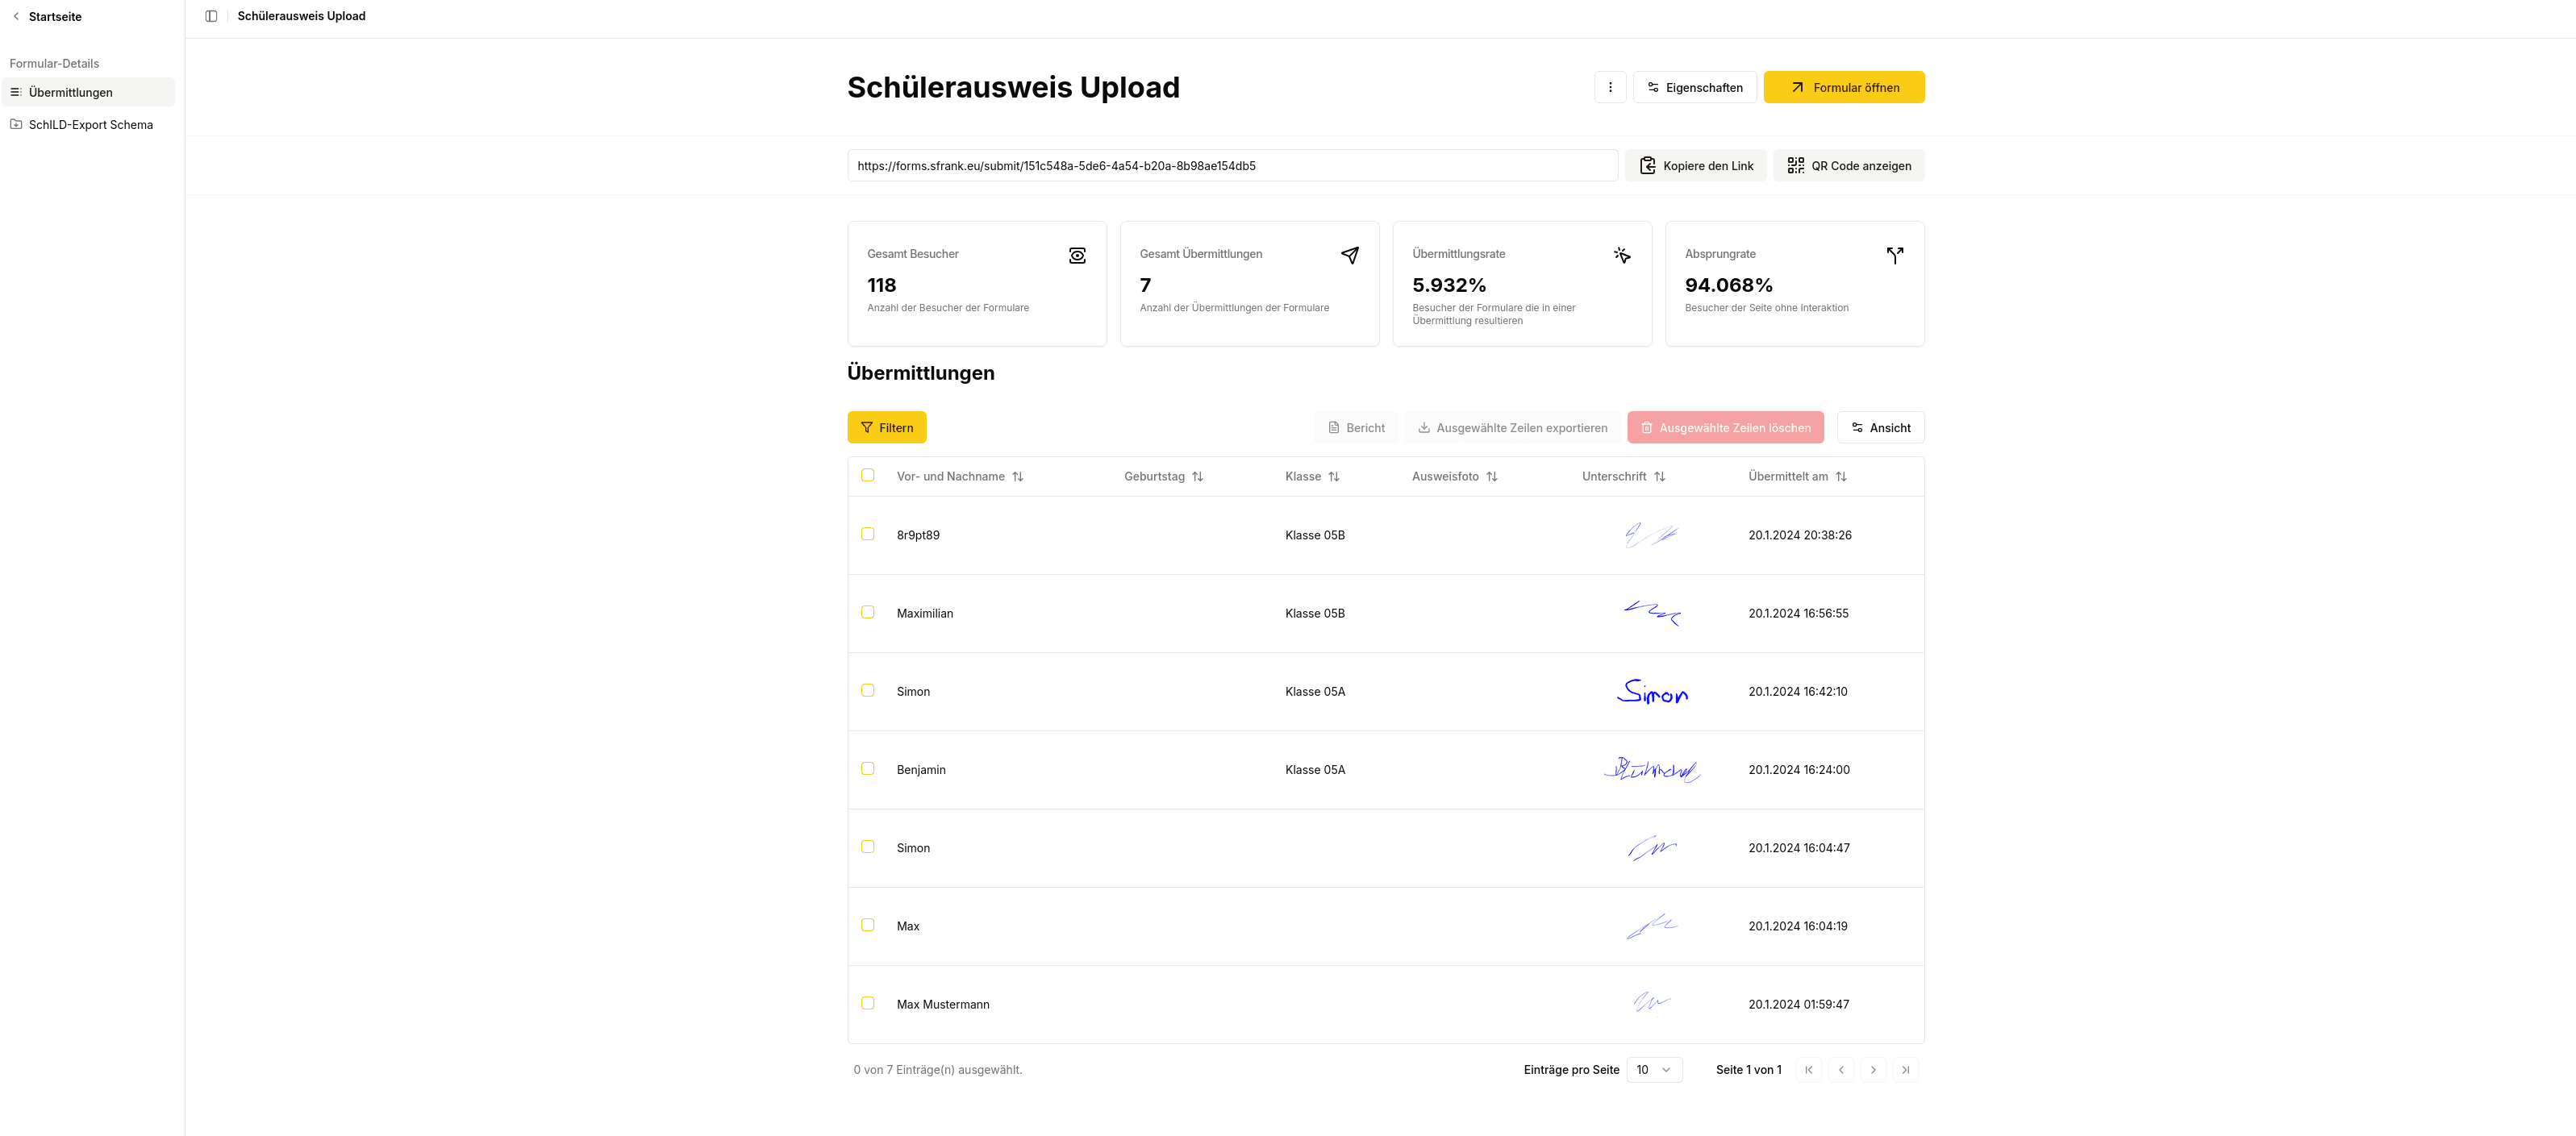Toggle the sidebar panel icon
Image resolution: width=2576 pixels, height=1136 pixels.
211,16
